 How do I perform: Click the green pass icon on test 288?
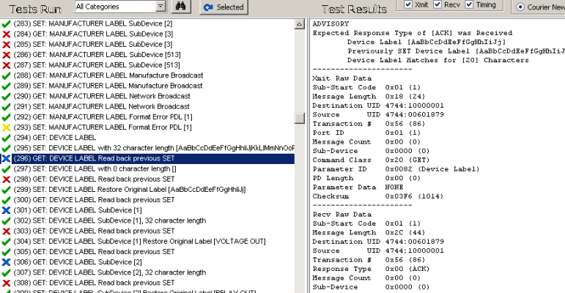[6, 75]
